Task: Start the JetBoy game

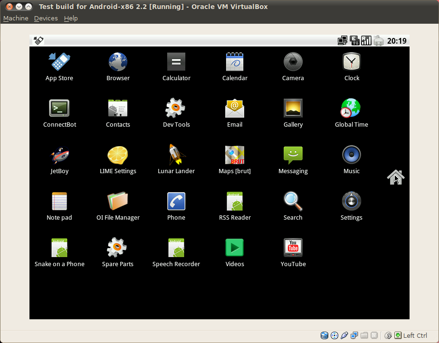Action: click(59, 160)
